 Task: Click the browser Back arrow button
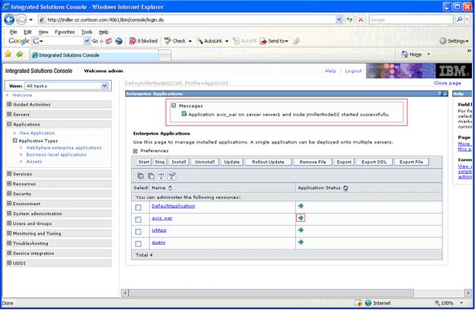click(9, 20)
